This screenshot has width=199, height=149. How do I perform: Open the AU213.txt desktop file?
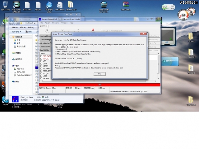(x=27, y=6)
